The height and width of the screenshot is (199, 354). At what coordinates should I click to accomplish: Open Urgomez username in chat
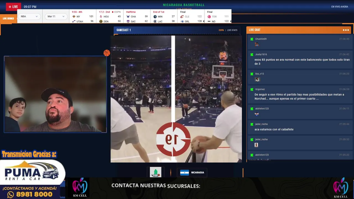260,89
